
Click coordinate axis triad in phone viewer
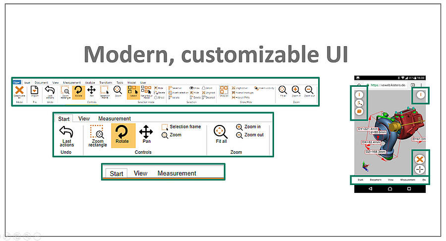tap(365, 166)
